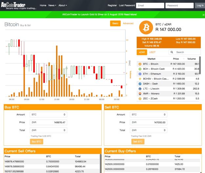Focus the Password input field

pyautogui.click(x=179, y=6)
